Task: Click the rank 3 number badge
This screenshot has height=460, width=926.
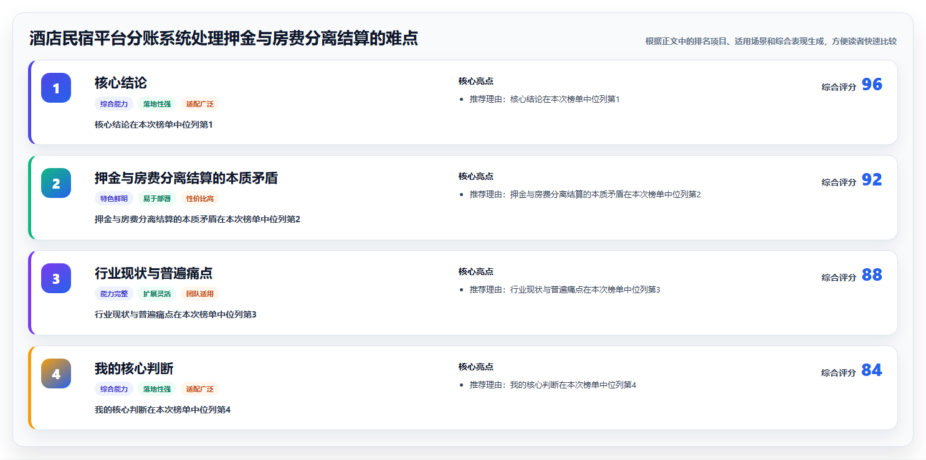Action: pyautogui.click(x=56, y=278)
